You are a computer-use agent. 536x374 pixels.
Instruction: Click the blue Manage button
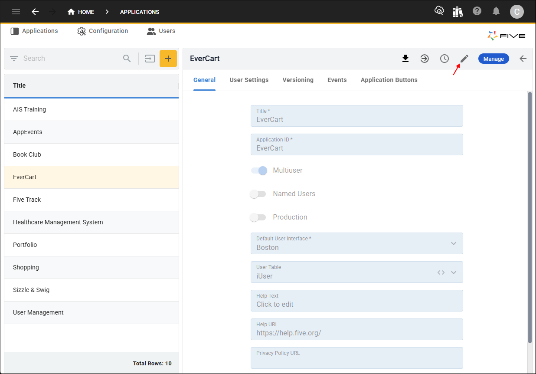[x=494, y=59]
